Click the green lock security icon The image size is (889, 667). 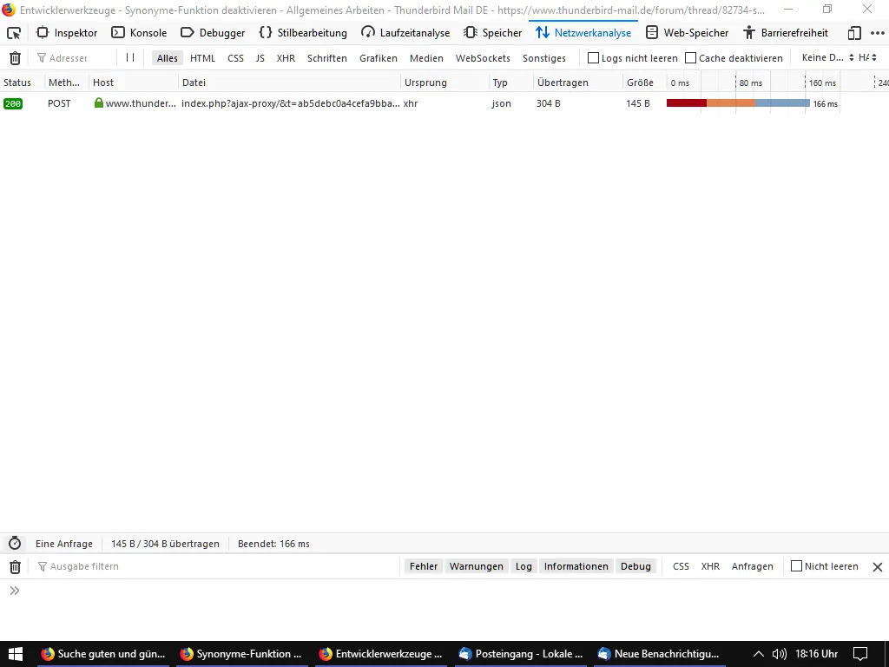[x=99, y=102]
